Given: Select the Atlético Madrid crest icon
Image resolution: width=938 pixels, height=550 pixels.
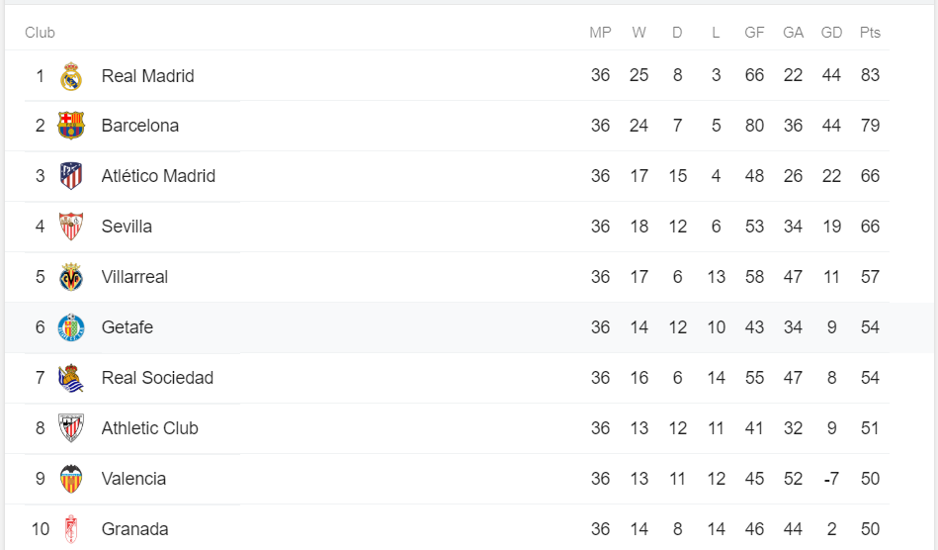Looking at the screenshot, I should pos(70,176).
